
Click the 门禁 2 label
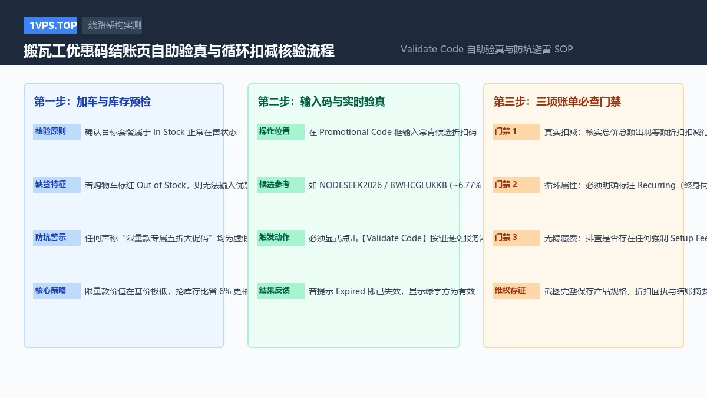pyautogui.click(x=516, y=185)
